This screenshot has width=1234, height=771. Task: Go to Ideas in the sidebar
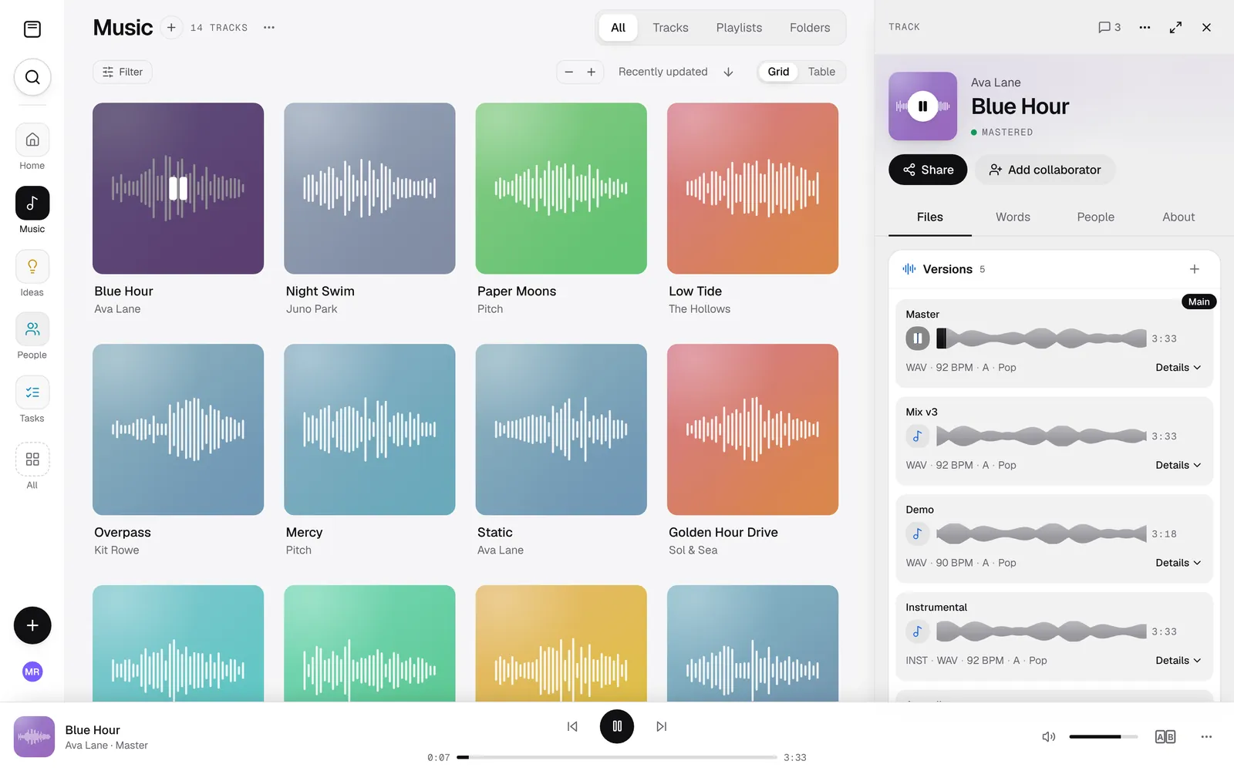32,274
